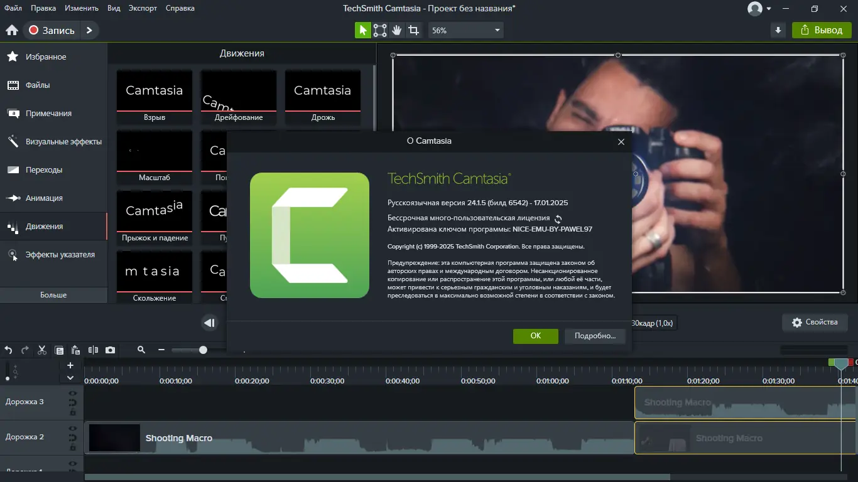
Task: Close the О Camtasia dialog with X
Action: [x=621, y=142]
